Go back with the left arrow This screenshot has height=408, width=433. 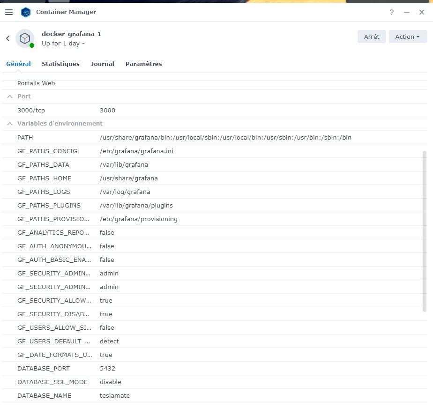click(7, 38)
